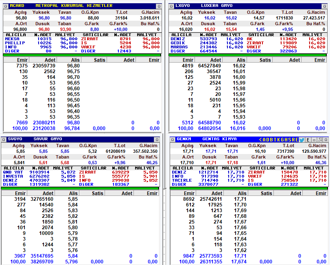The height and width of the screenshot is (265, 330).
Task: Select buyer QNB YAT in SVGYO panel
Action: tap(13, 172)
